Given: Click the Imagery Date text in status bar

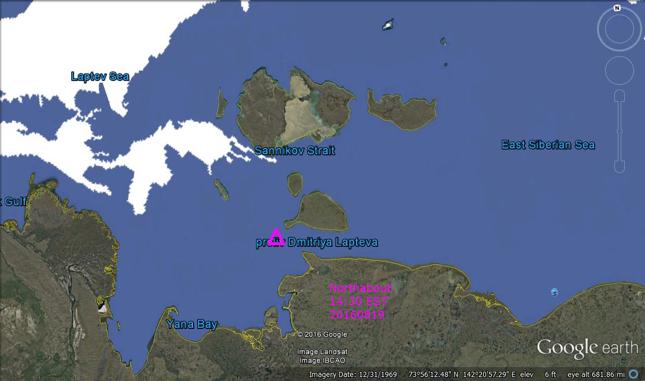Looking at the screenshot, I should [x=353, y=375].
